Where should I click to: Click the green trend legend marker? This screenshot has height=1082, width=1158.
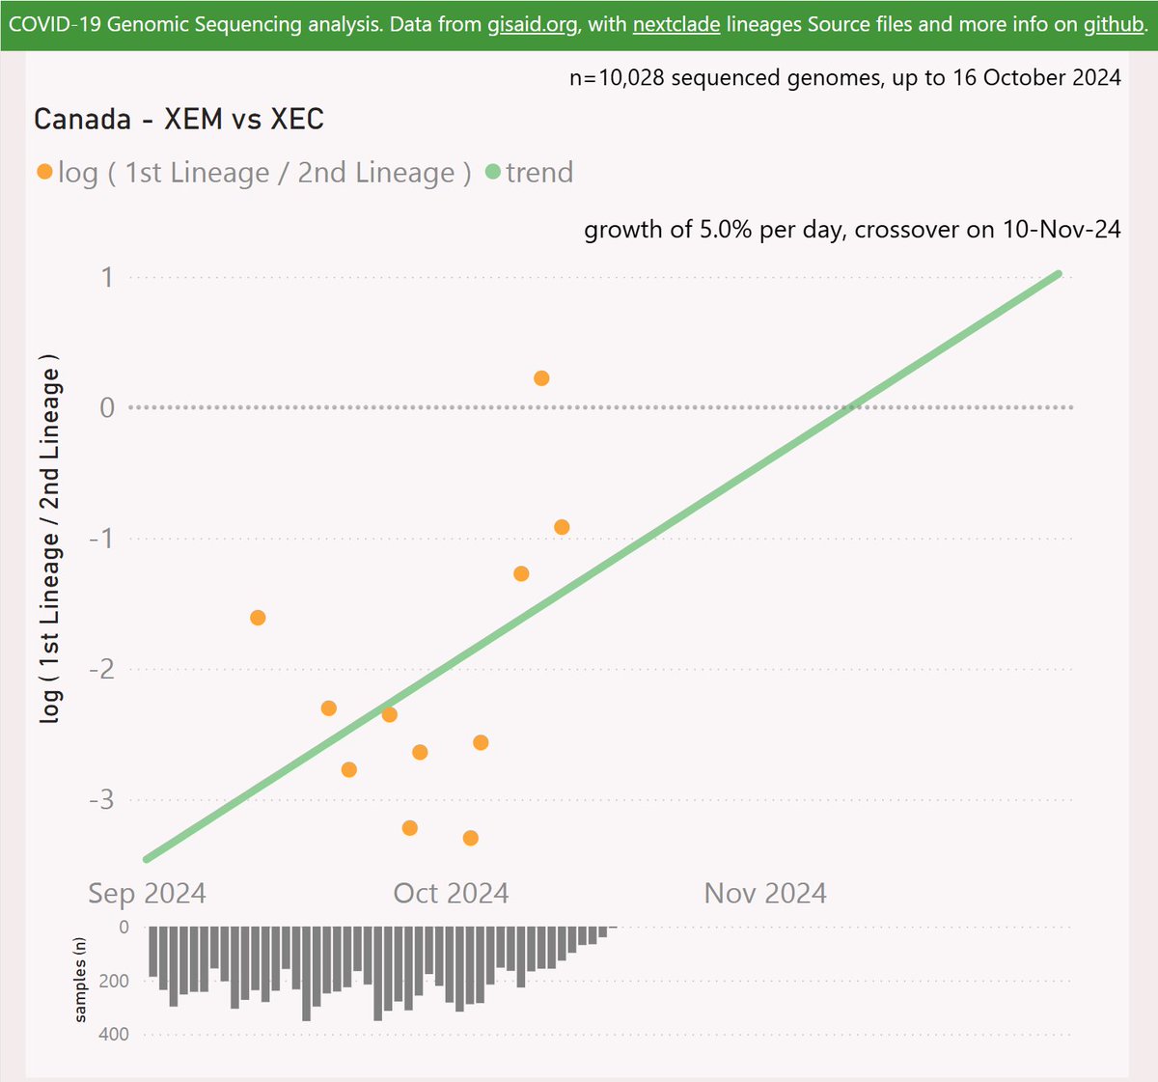tap(492, 173)
